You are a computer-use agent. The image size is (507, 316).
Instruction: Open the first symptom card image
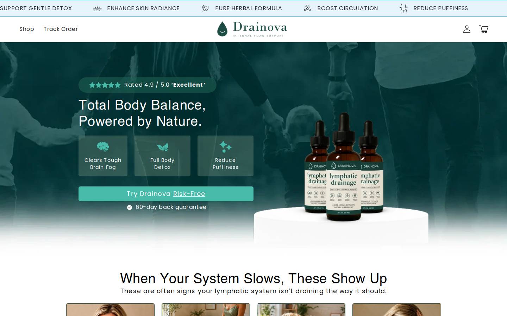tap(110, 310)
